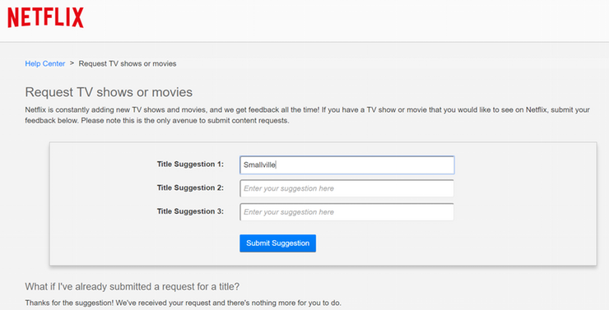Click the Title Suggestion 3 label

pos(190,211)
